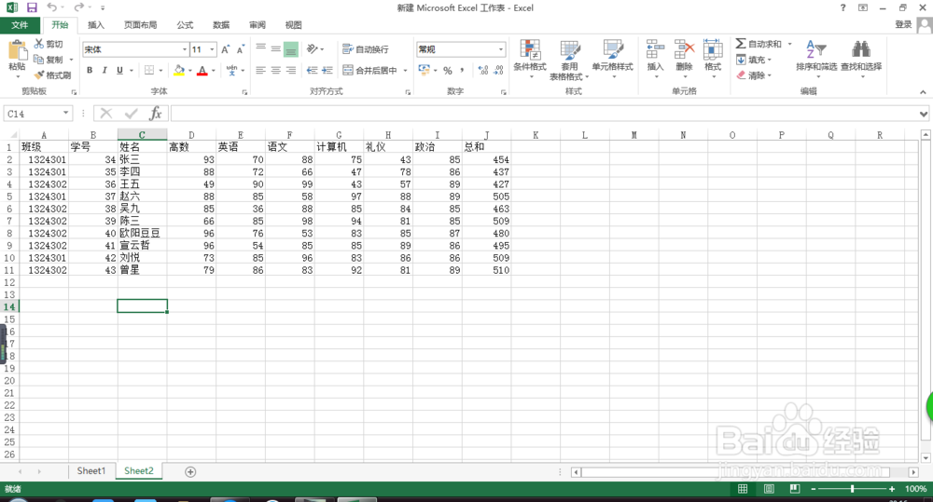Expand the formula bar
The height and width of the screenshot is (502, 933).
[924, 114]
